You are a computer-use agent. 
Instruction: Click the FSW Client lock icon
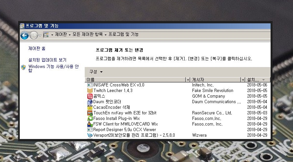90,124
